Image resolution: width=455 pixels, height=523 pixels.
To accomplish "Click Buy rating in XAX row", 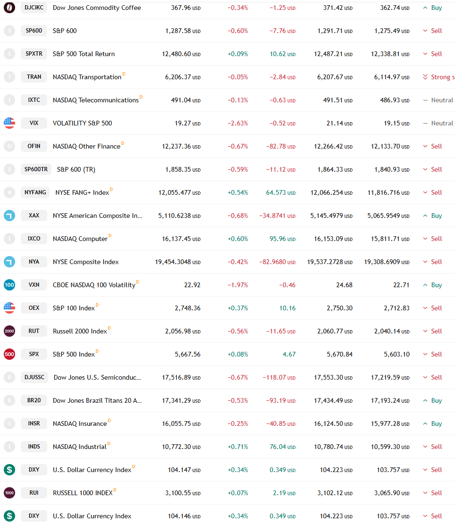I will click(x=433, y=216).
